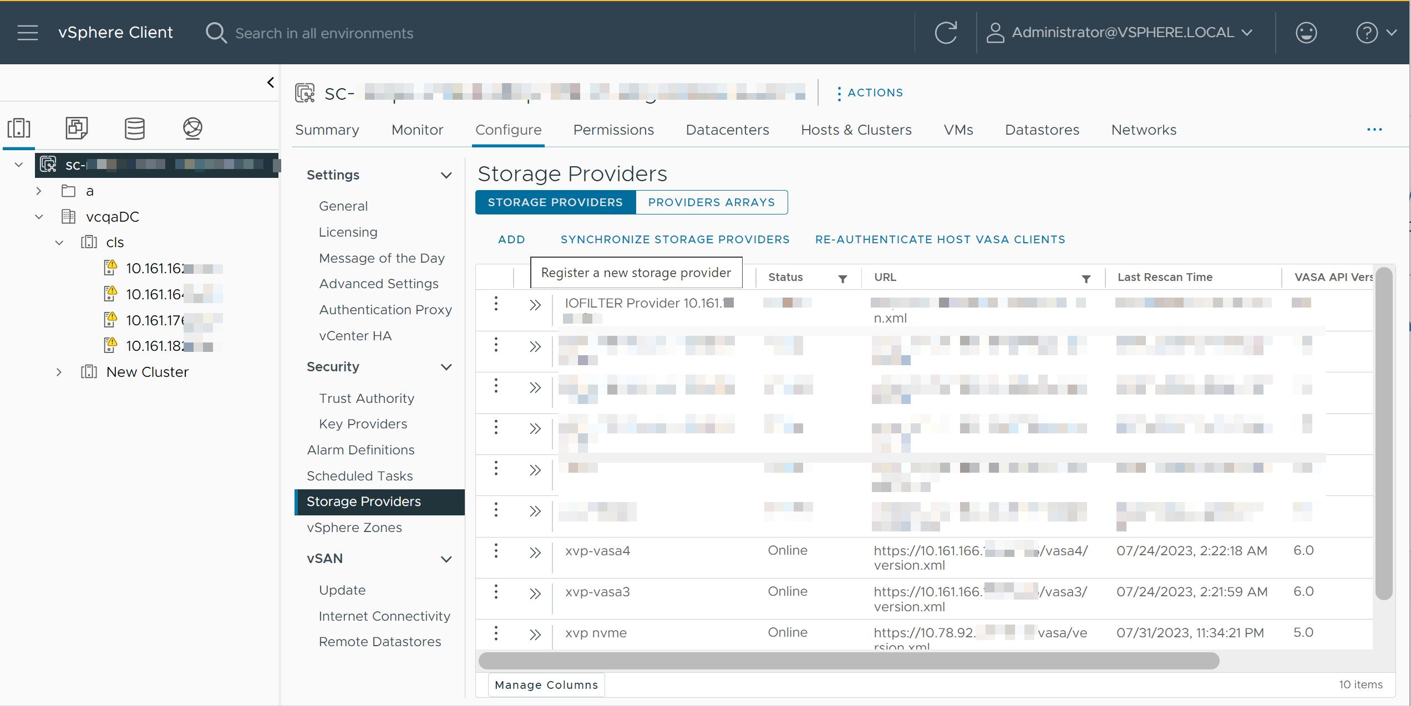Expand details of xvp-vasa4 row
The image size is (1411, 706).
point(535,552)
